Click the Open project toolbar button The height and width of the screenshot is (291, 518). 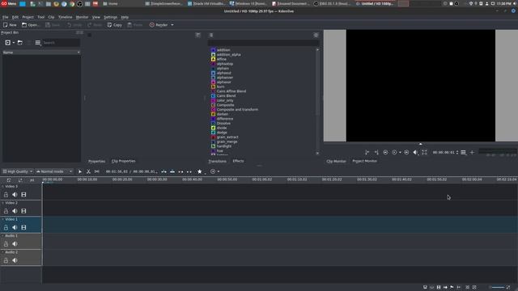[30, 25]
